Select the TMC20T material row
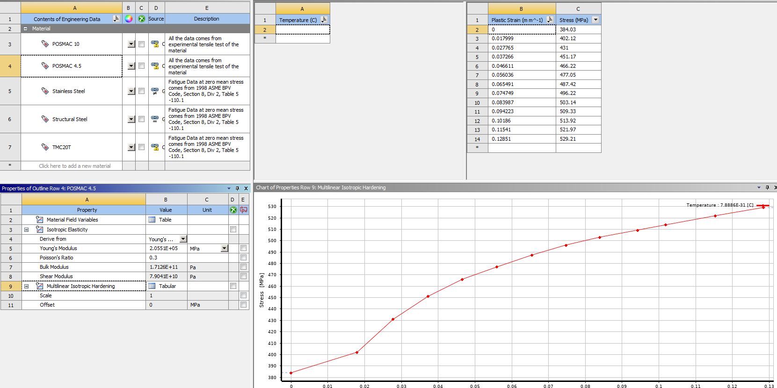Screen dimensions: 777x388 (x=61, y=147)
